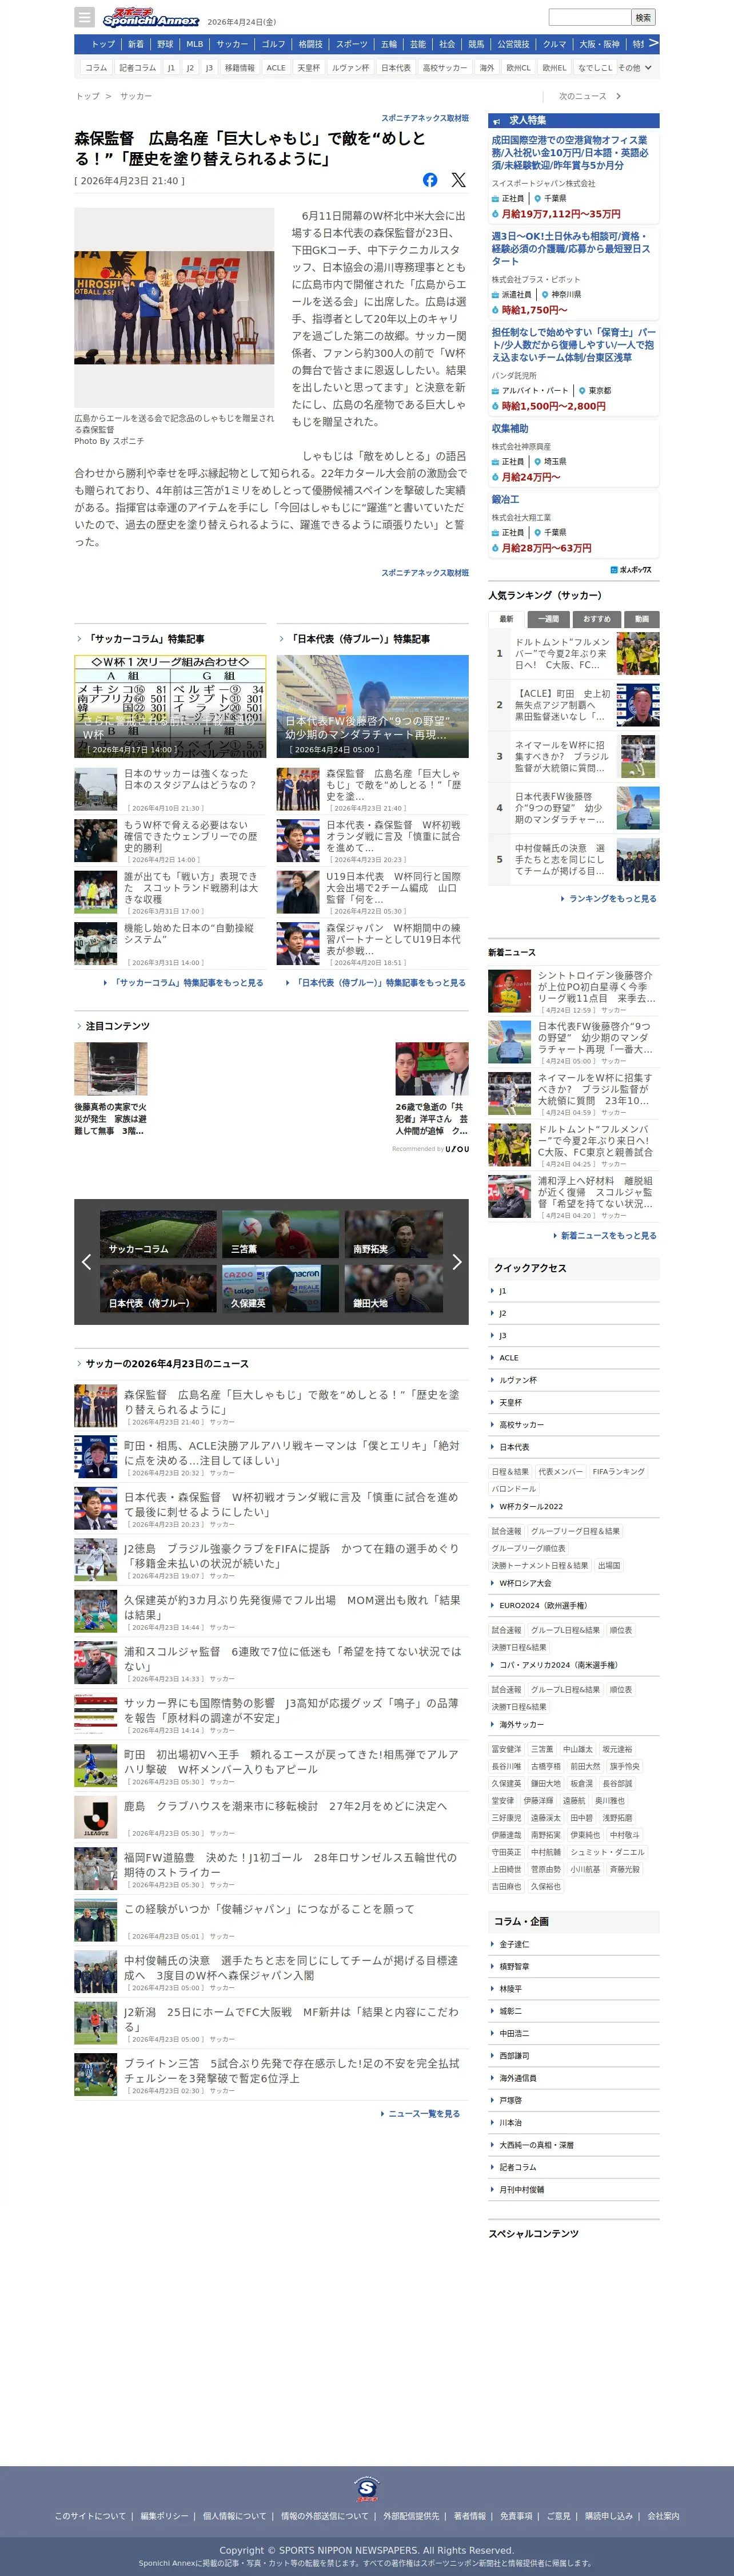The height and width of the screenshot is (2576, 734).
Task: Share the article on X
Action: click(x=458, y=180)
